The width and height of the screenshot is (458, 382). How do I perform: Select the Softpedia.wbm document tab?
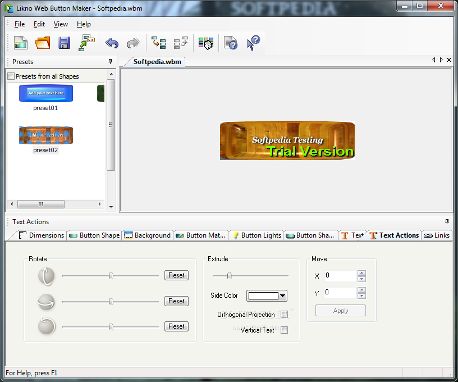[x=157, y=62]
